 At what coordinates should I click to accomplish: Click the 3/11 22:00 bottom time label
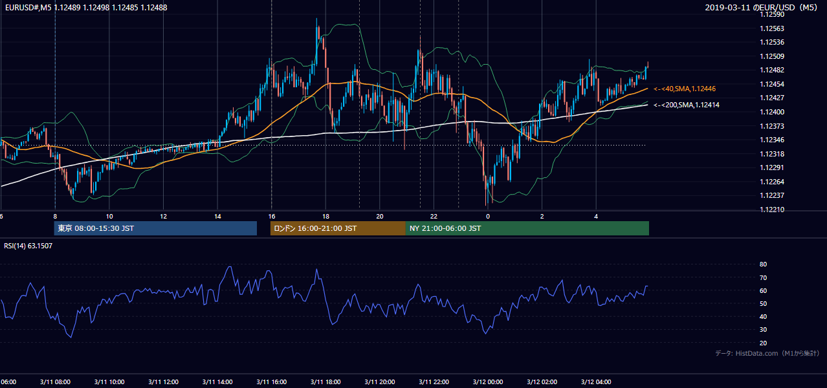click(434, 382)
